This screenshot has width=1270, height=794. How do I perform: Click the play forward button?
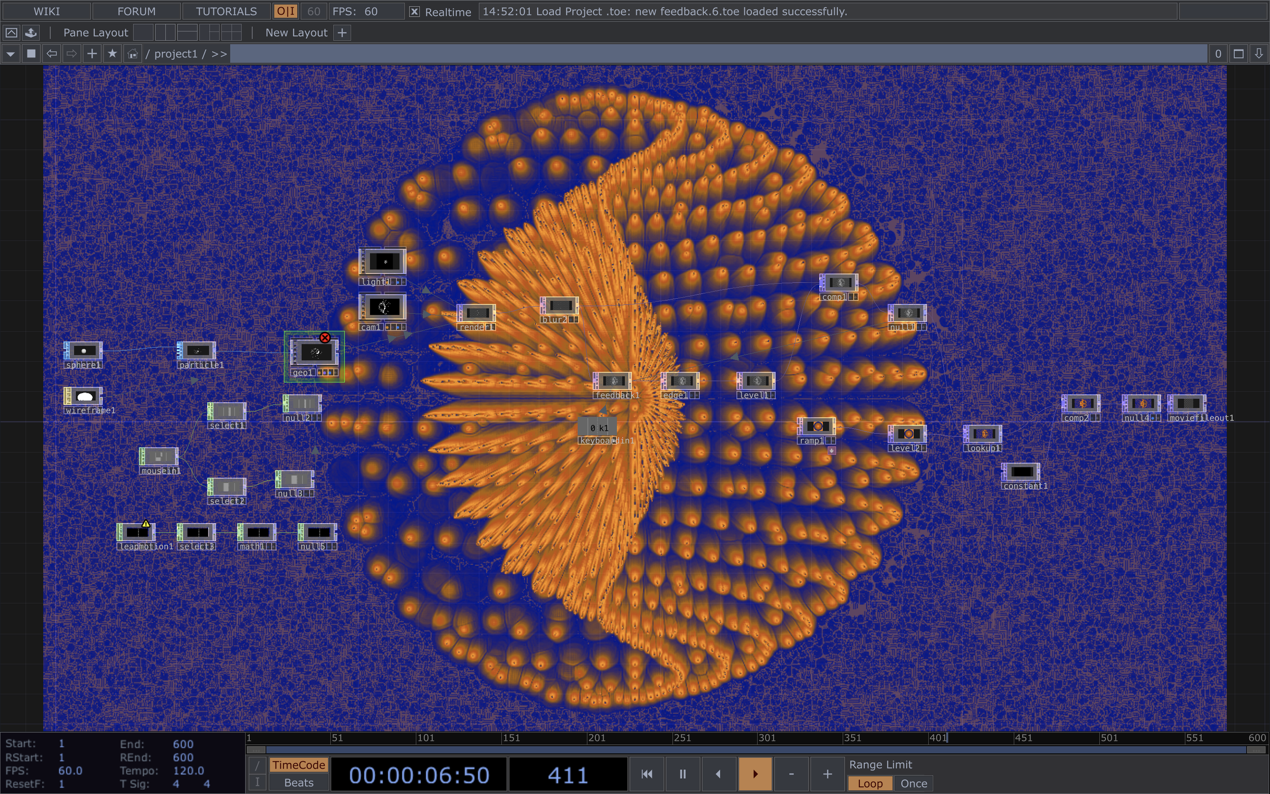tap(755, 774)
